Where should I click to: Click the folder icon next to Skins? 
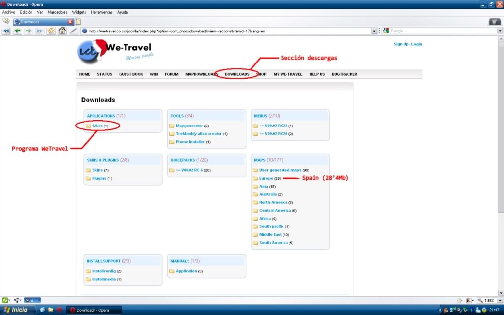(88, 170)
